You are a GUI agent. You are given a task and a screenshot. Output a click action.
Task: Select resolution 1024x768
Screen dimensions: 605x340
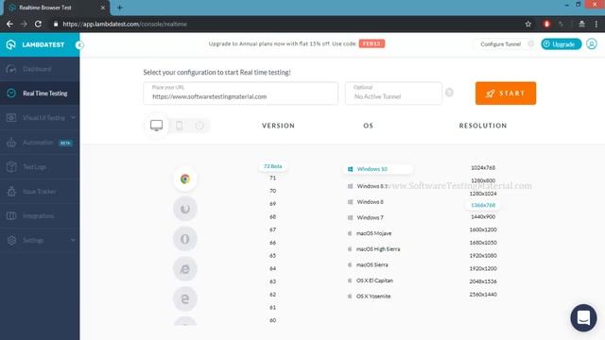pyautogui.click(x=483, y=168)
